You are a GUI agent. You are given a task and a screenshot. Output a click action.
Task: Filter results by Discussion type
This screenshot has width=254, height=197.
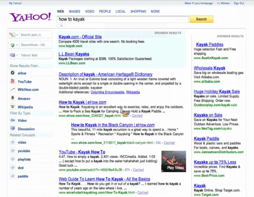pyautogui.click(x=26, y=129)
